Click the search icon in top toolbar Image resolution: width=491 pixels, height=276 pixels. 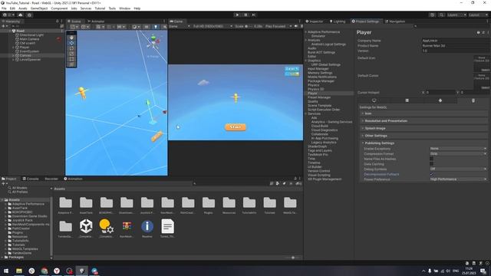pos(441,15)
